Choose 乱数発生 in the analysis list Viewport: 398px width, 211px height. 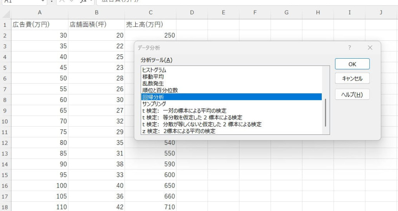tap(153, 84)
